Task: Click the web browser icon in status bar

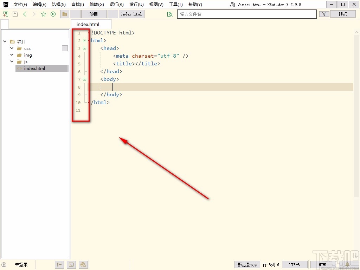Action: [x=83, y=265]
